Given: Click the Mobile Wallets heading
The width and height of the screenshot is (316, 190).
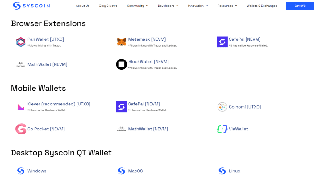Looking at the screenshot, I should 38,88.
